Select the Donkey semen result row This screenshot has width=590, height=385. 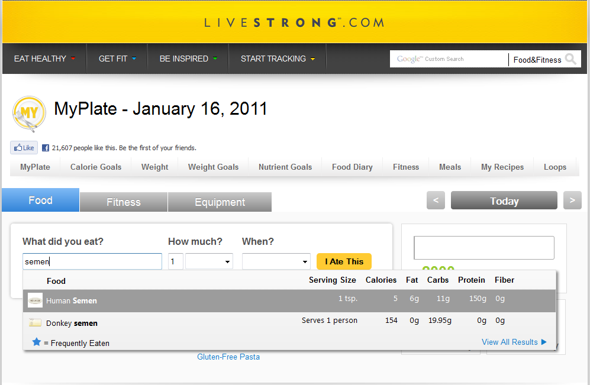tap(289, 322)
